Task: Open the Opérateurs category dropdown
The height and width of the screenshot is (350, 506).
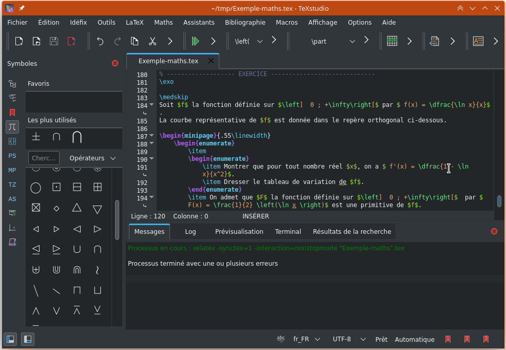Action: click(92, 158)
